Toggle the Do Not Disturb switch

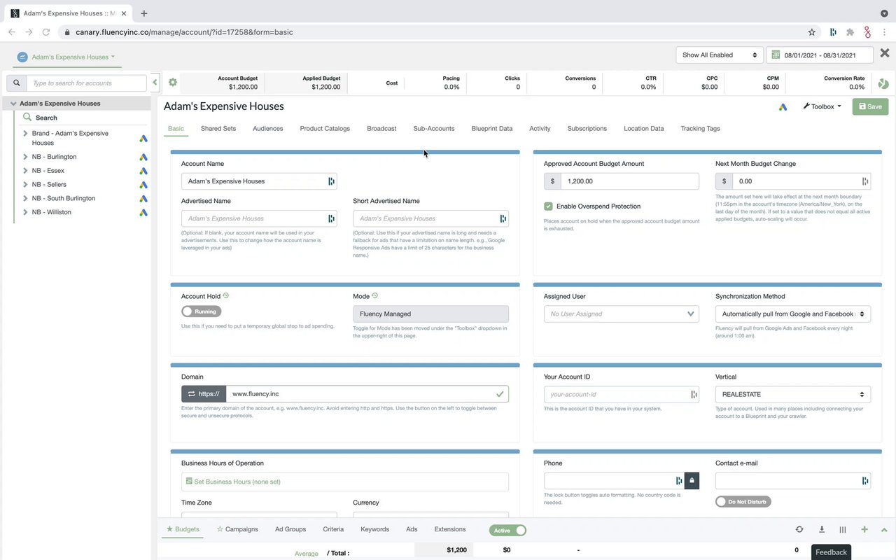click(742, 502)
